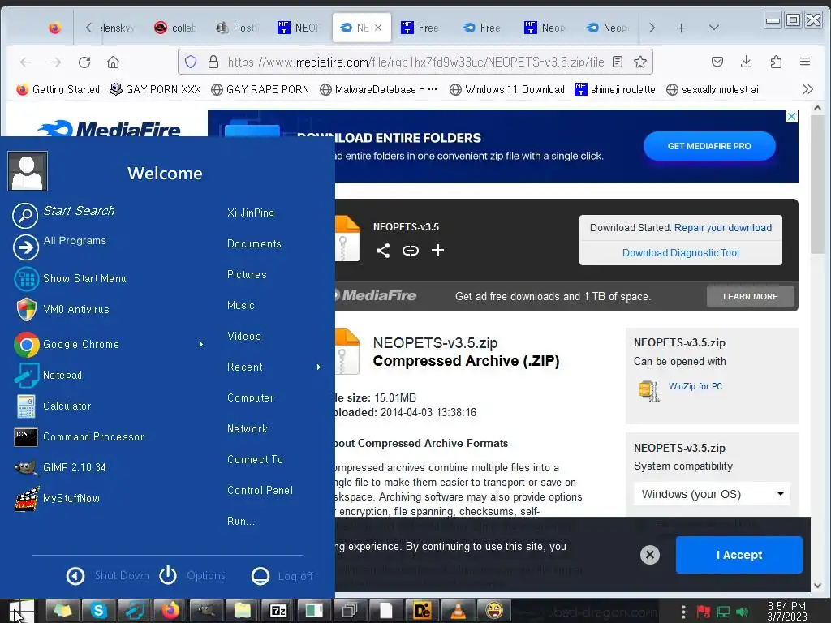Click the taskbar clock showing 8:54 PM
This screenshot has height=623, width=831.
click(x=786, y=612)
